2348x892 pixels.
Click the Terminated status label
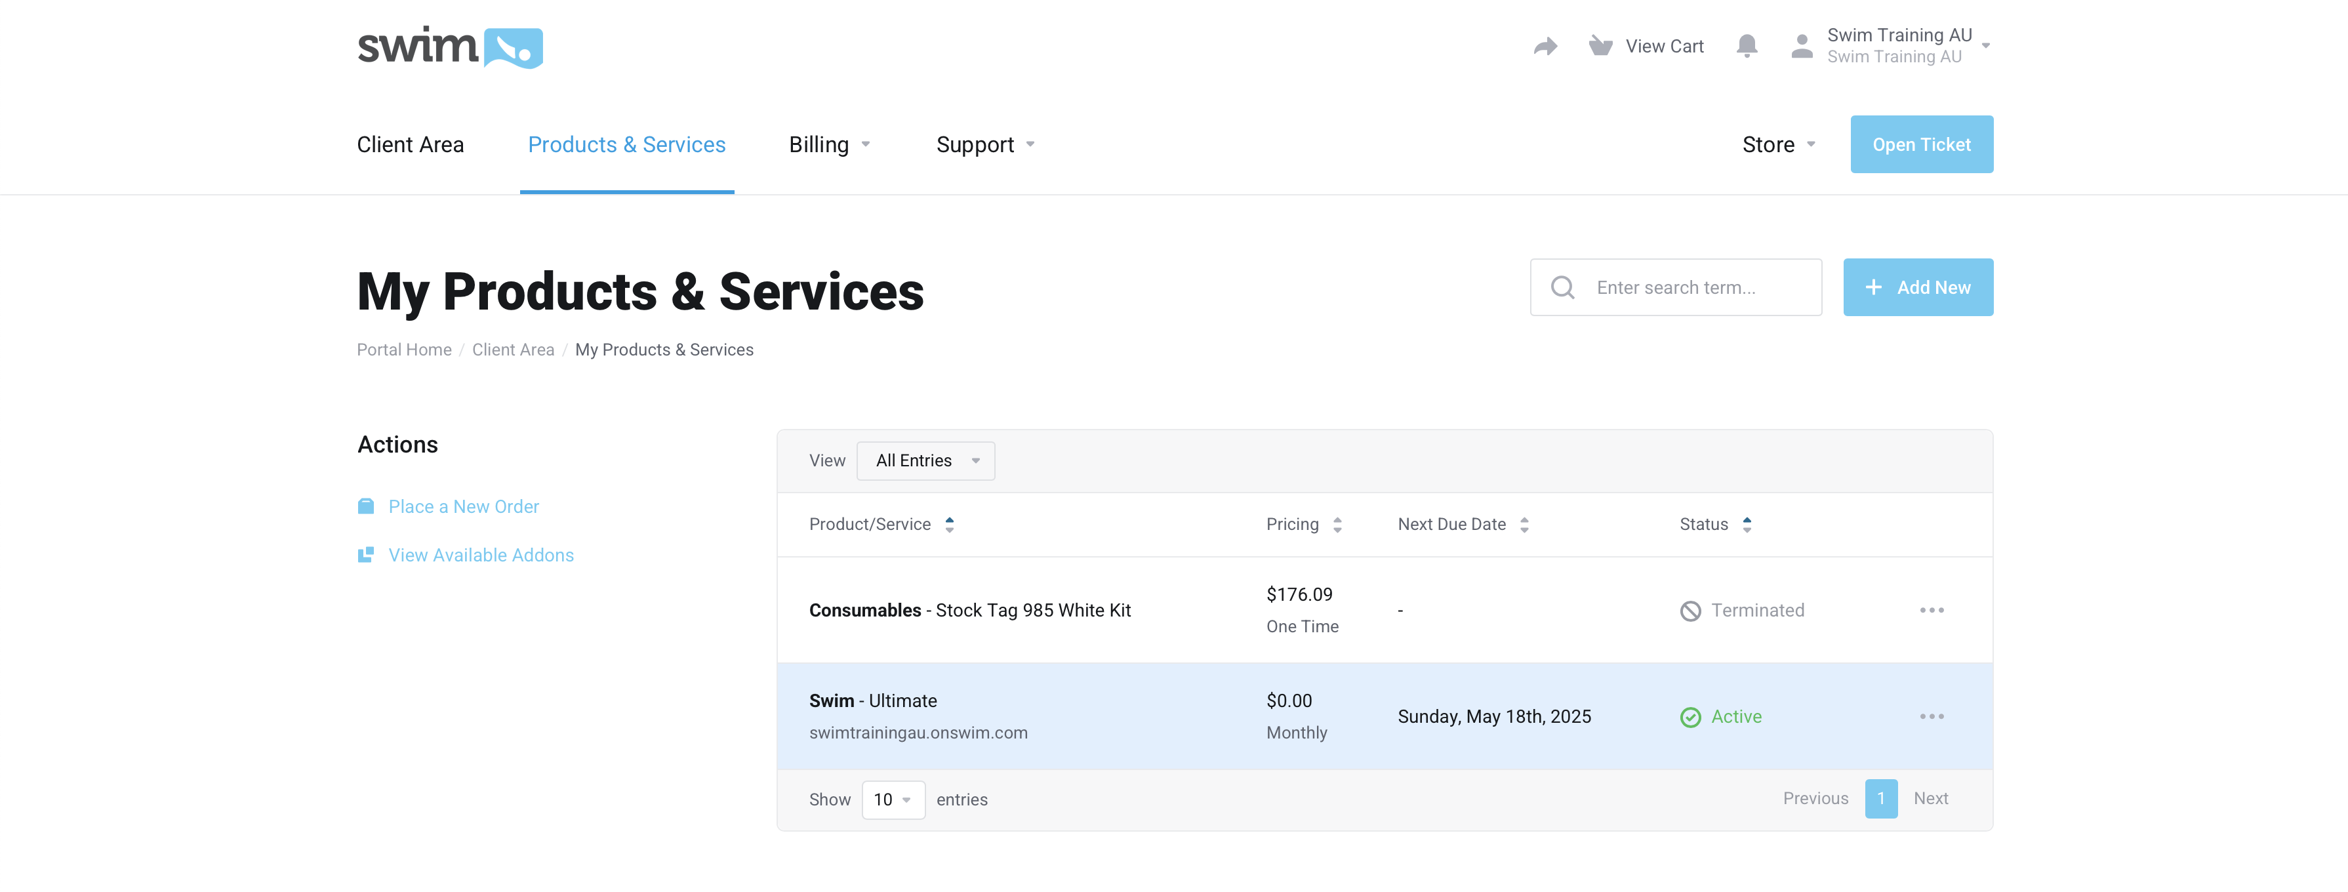pyautogui.click(x=1757, y=611)
